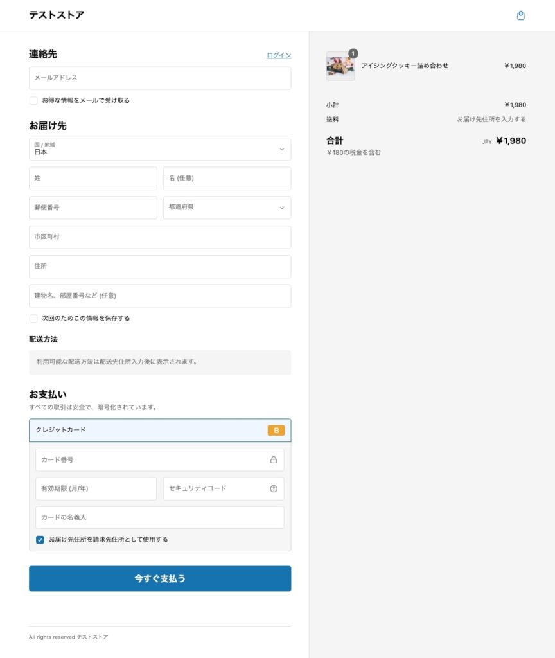Enable the email offers checkbox
Image resolution: width=555 pixels, height=658 pixels.
33,100
